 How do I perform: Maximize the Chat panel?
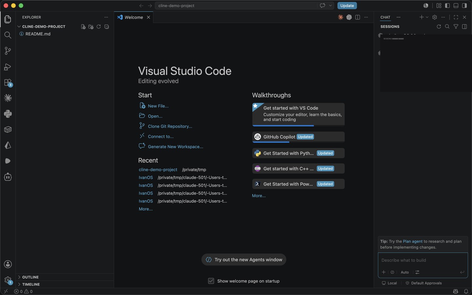pyautogui.click(x=456, y=17)
